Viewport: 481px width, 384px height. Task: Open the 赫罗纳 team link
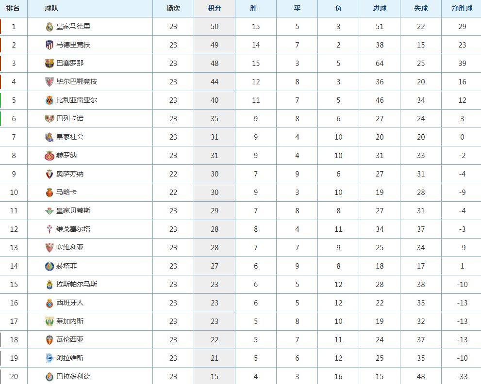pyautogui.click(x=66, y=155)
